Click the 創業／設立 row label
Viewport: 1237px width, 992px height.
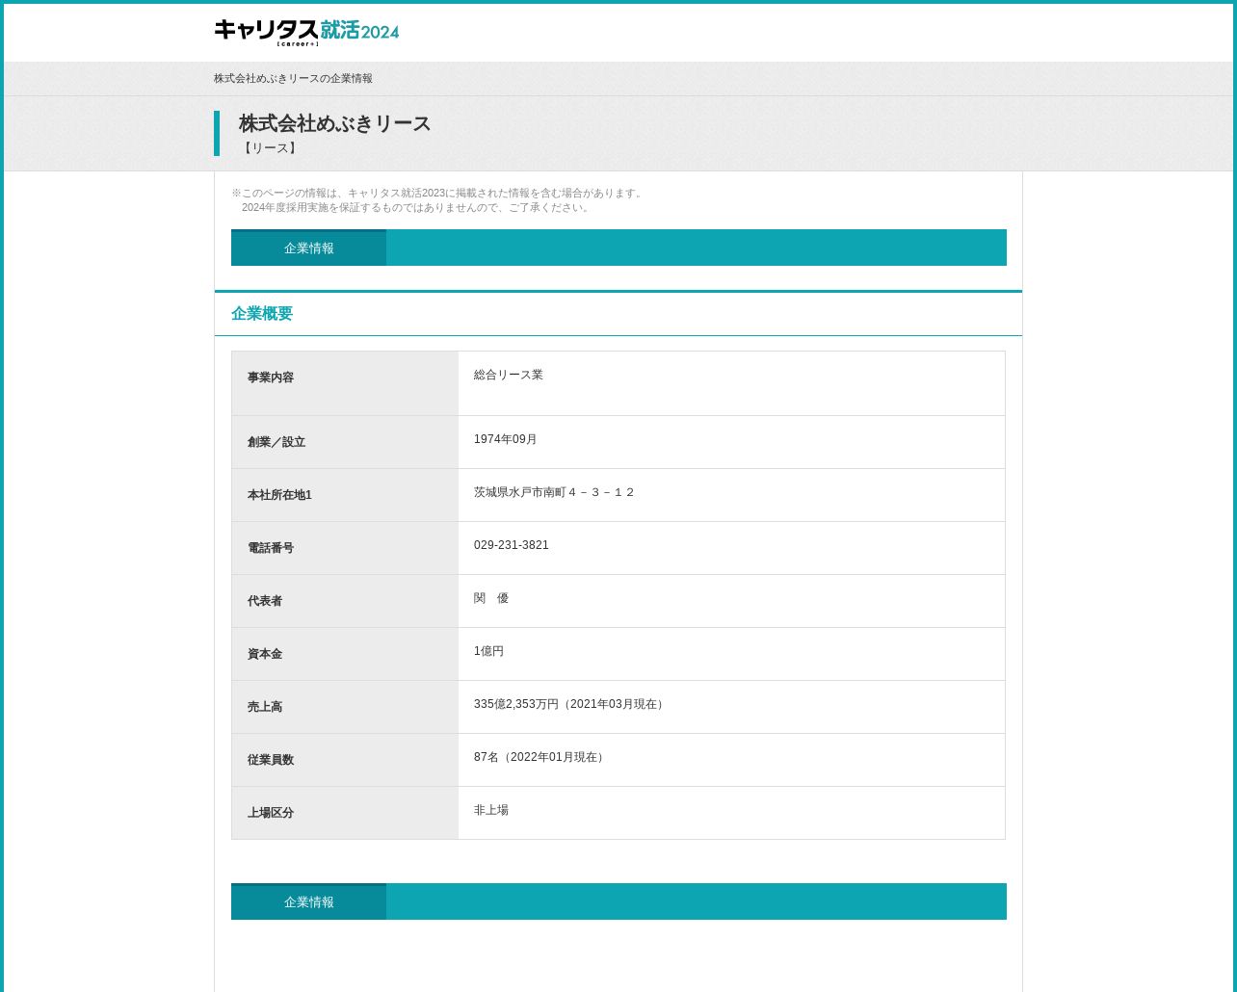(276, 442)
